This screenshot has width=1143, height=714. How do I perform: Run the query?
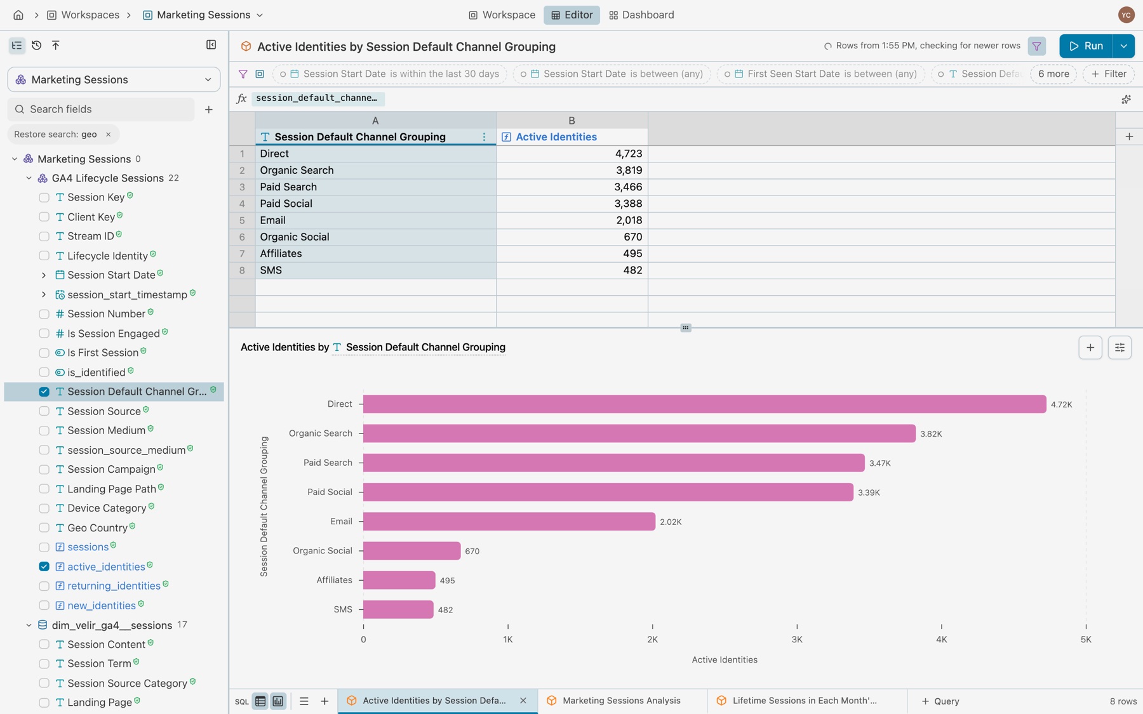tap(1086, 46)
